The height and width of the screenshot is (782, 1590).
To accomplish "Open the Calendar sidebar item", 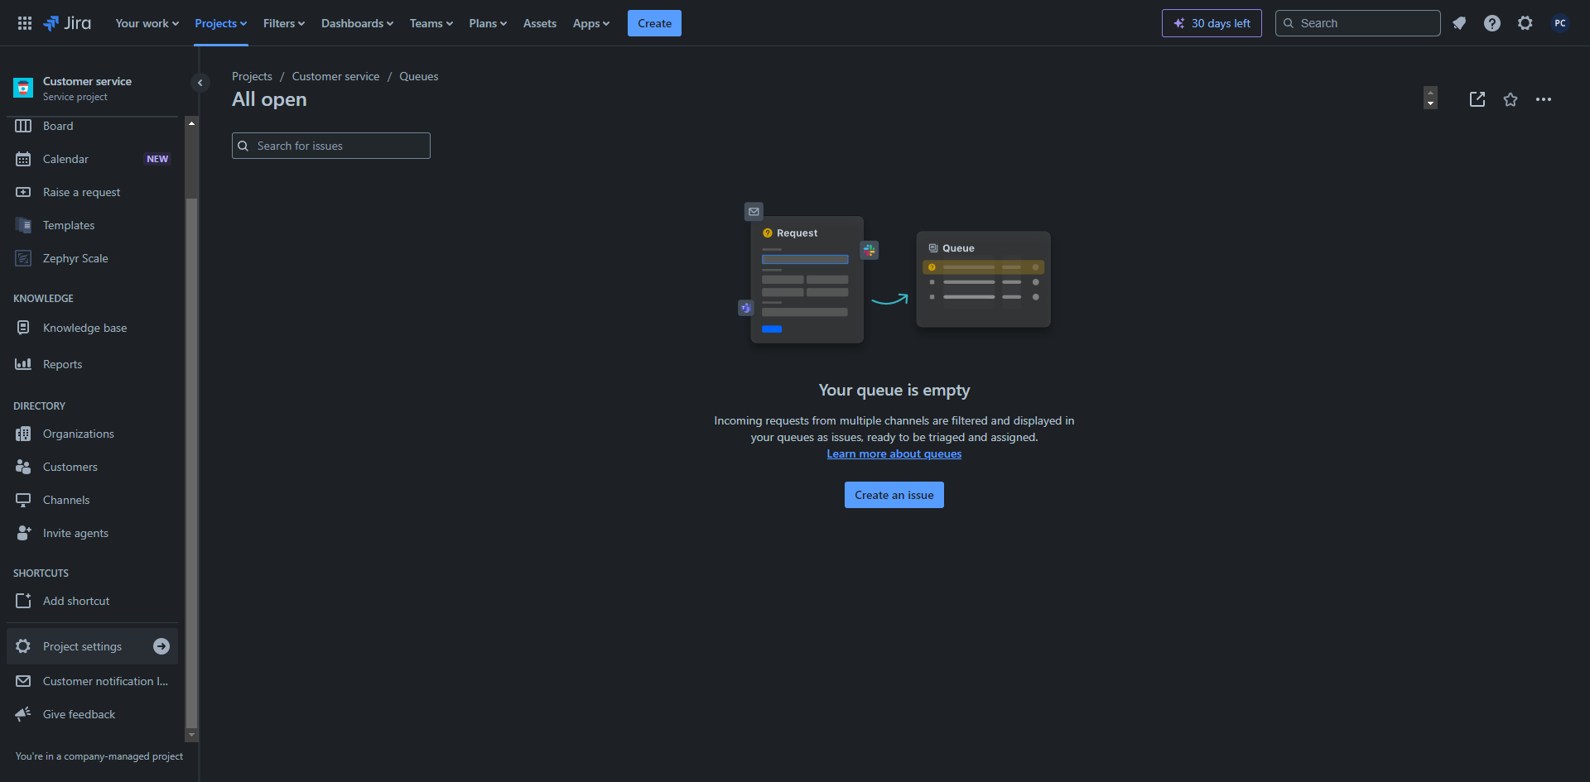I will point(92,159).
